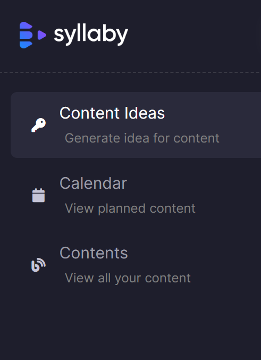Click the calendar icon in the sidebar

[x=38, y=195]
